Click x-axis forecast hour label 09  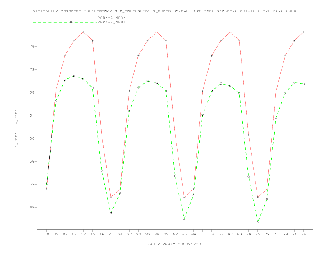click(74, 234)
